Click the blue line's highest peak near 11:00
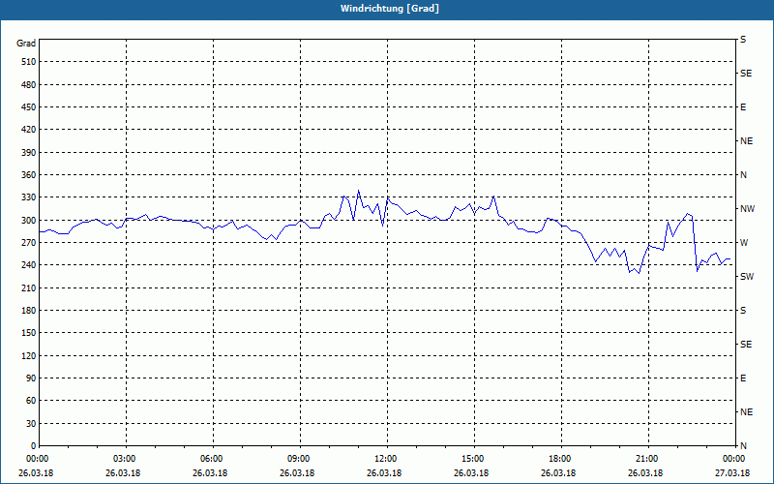 (x=358, y=191)
